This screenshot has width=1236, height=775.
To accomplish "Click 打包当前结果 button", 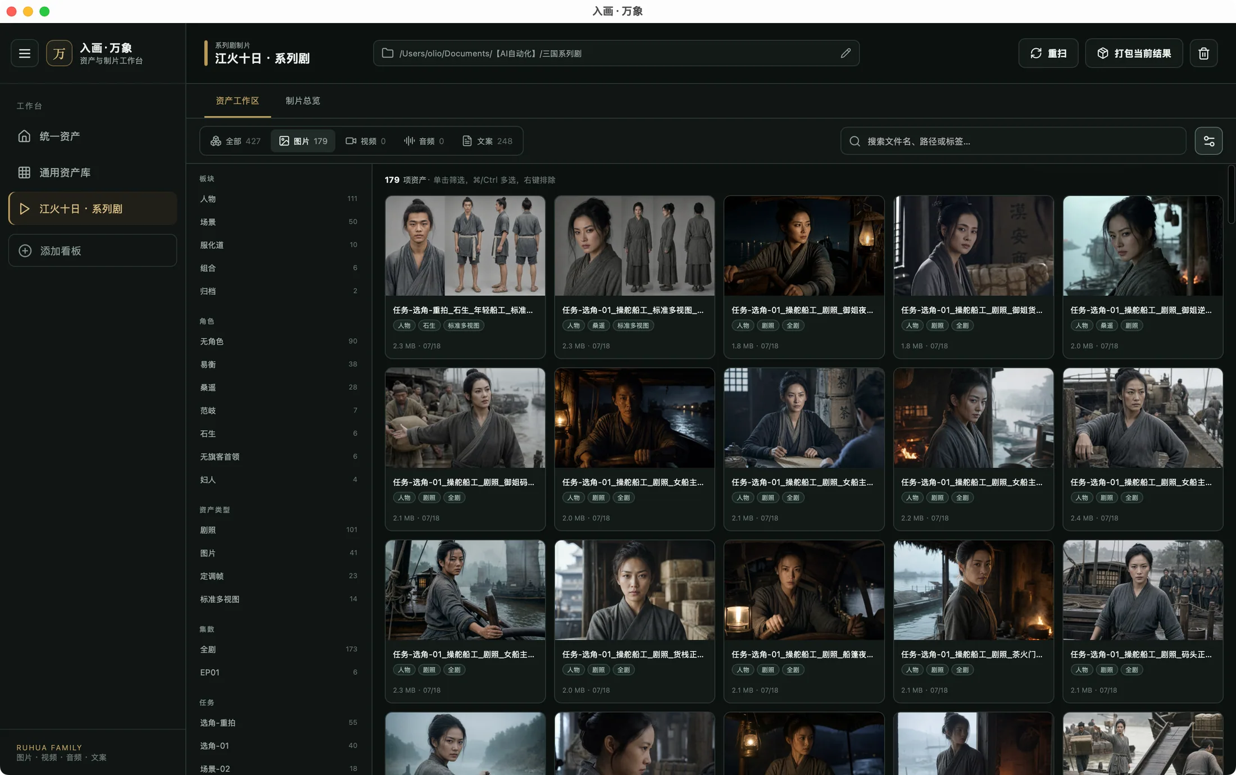I will coord(1134,53).
